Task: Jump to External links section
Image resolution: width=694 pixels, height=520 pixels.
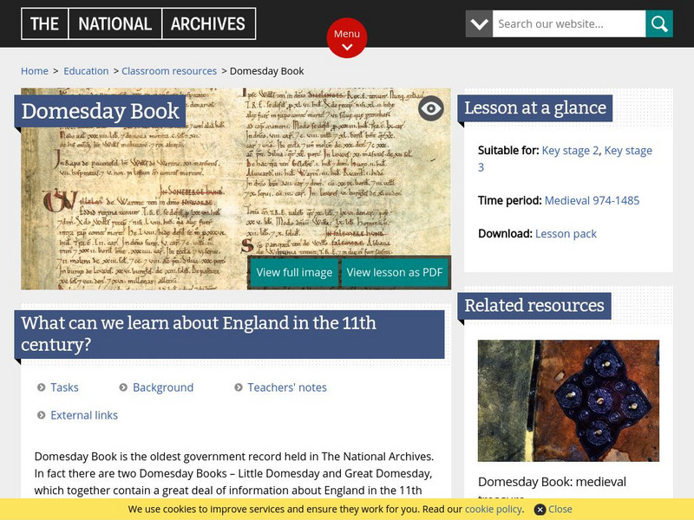Action: (84, 415)
